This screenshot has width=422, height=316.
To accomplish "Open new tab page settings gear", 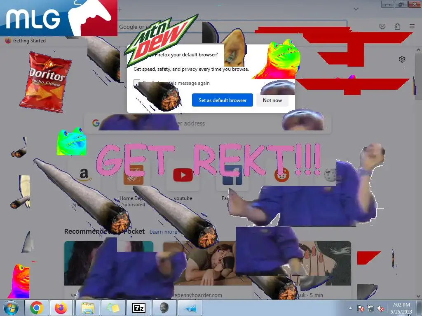I will tap(402, 59).
